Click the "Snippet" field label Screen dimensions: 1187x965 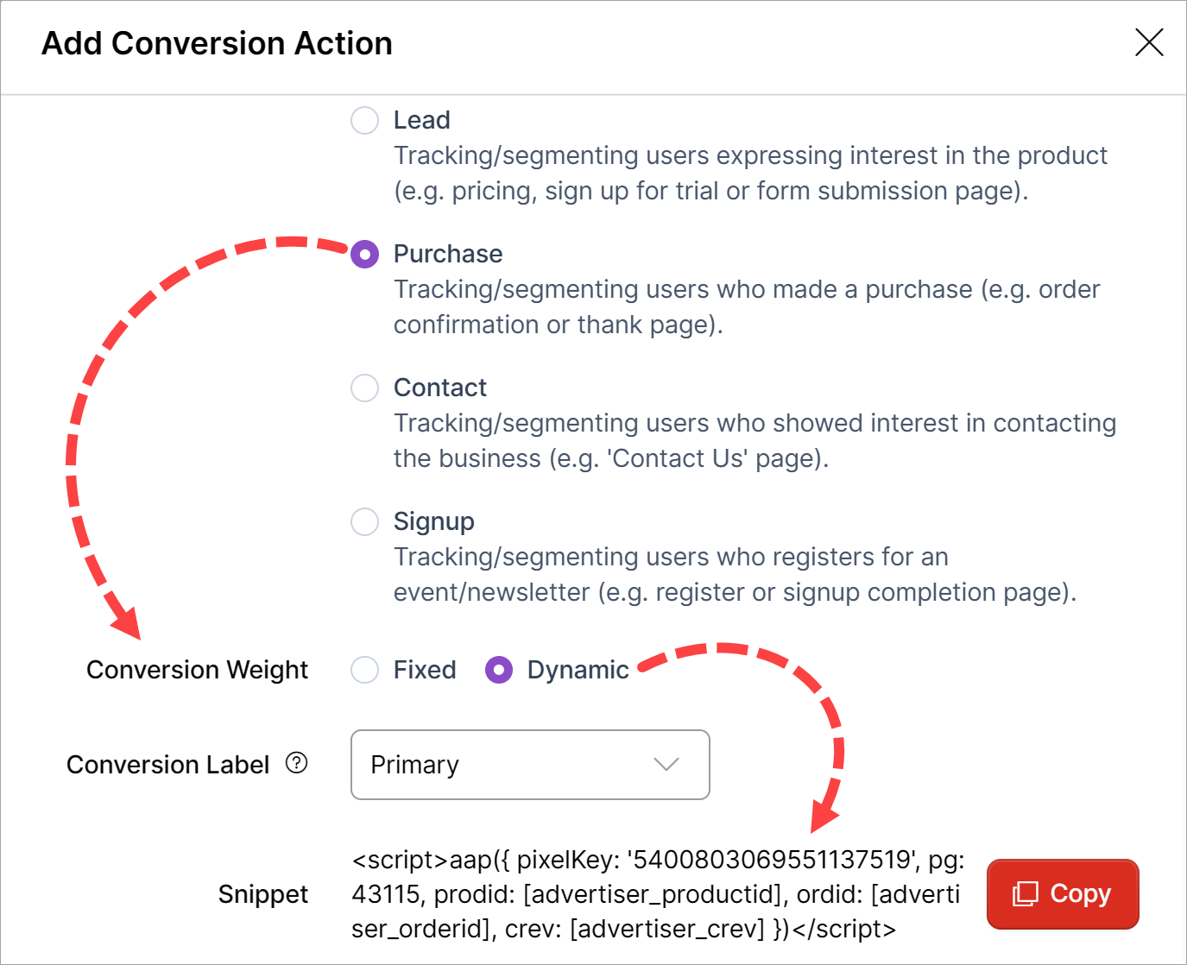click(262, 894)
